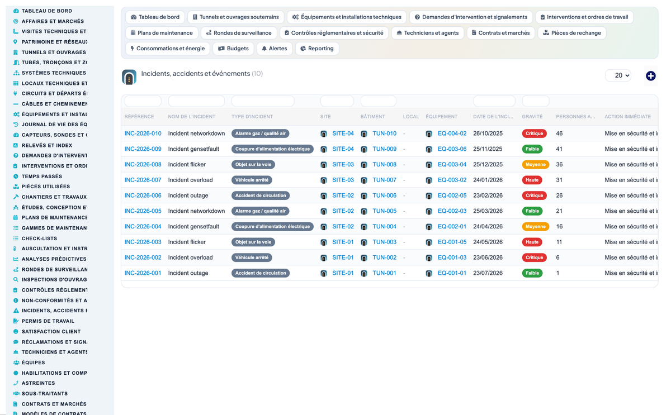Open incident link INC-2026-001
This screenshot has width=671, height=415.
143,273
